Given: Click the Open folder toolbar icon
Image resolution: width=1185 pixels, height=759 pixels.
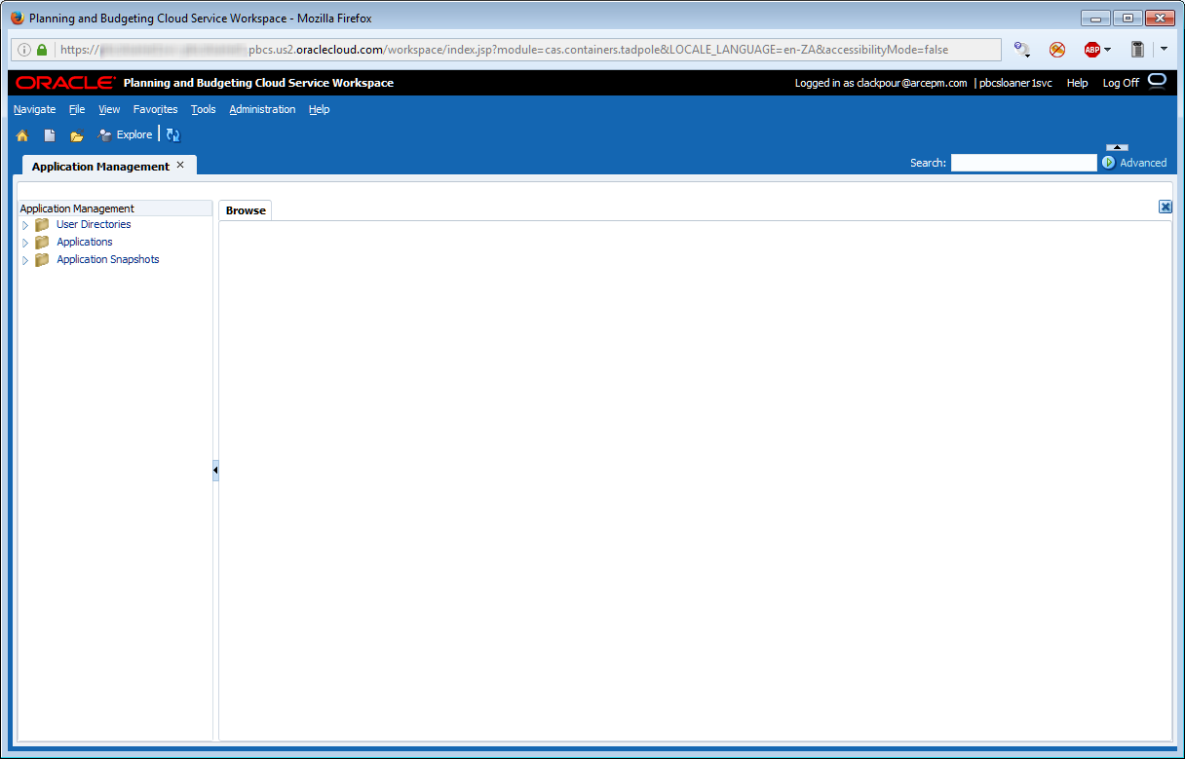Looking at the screenshot, I should coord(77,135).
